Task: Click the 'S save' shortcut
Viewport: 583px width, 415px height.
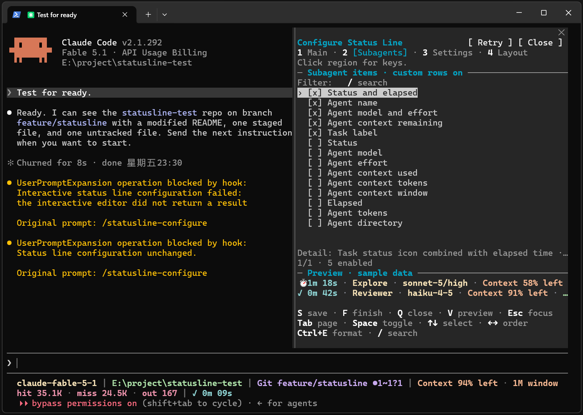Action: pos(312,313)
